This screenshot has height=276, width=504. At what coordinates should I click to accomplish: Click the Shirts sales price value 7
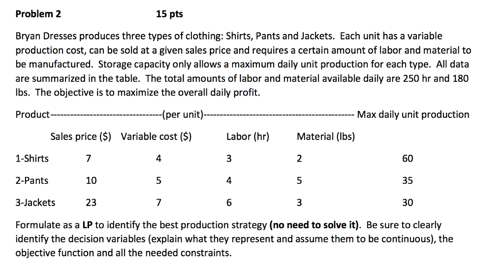89,159
